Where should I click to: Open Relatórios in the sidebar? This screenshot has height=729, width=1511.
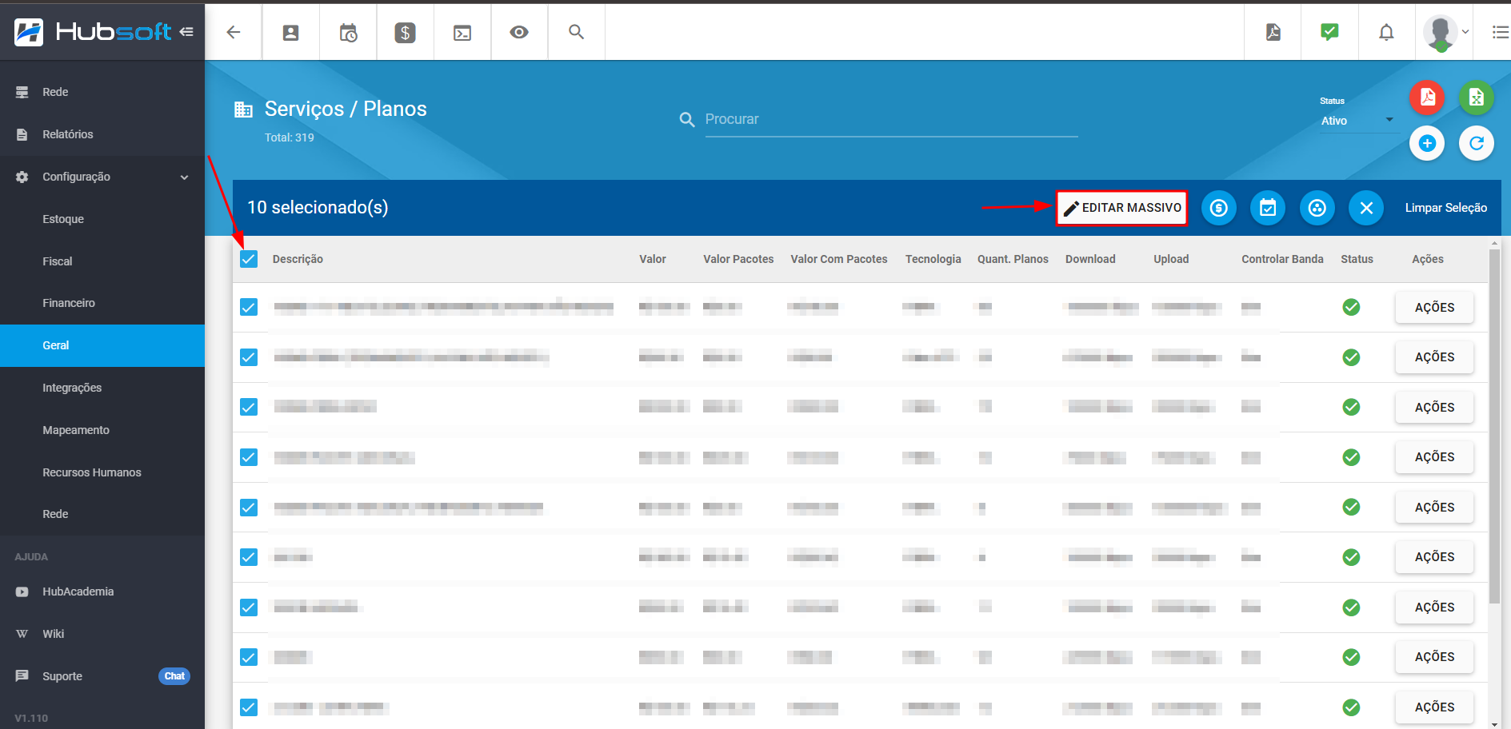click(x=102, y=134)
